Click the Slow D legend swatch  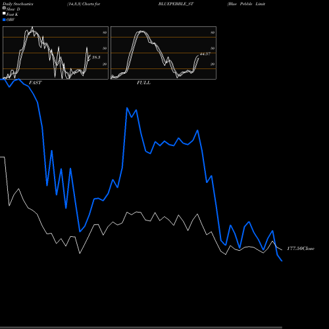pos(4,9)
